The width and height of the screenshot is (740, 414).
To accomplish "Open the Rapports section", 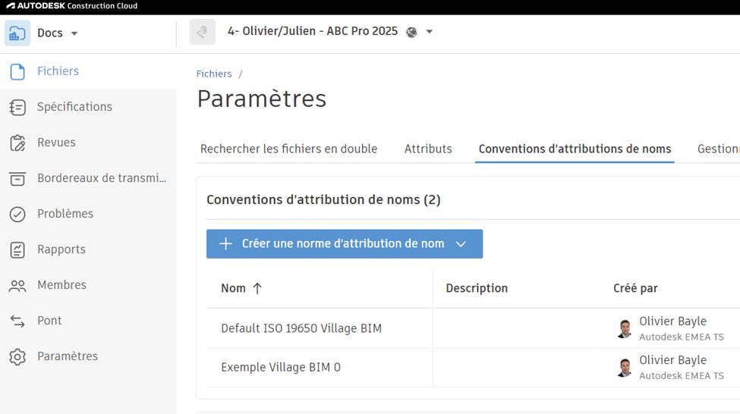I will pos(61,249).
